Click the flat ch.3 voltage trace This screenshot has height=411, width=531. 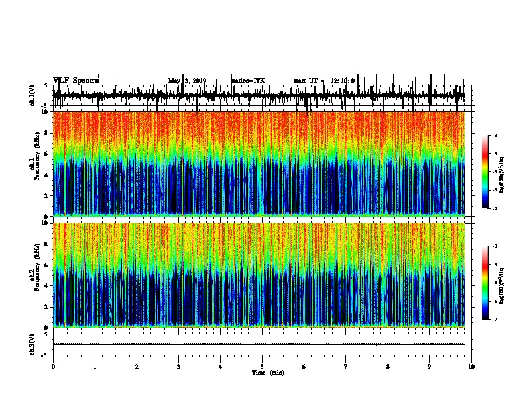[259, 345]
